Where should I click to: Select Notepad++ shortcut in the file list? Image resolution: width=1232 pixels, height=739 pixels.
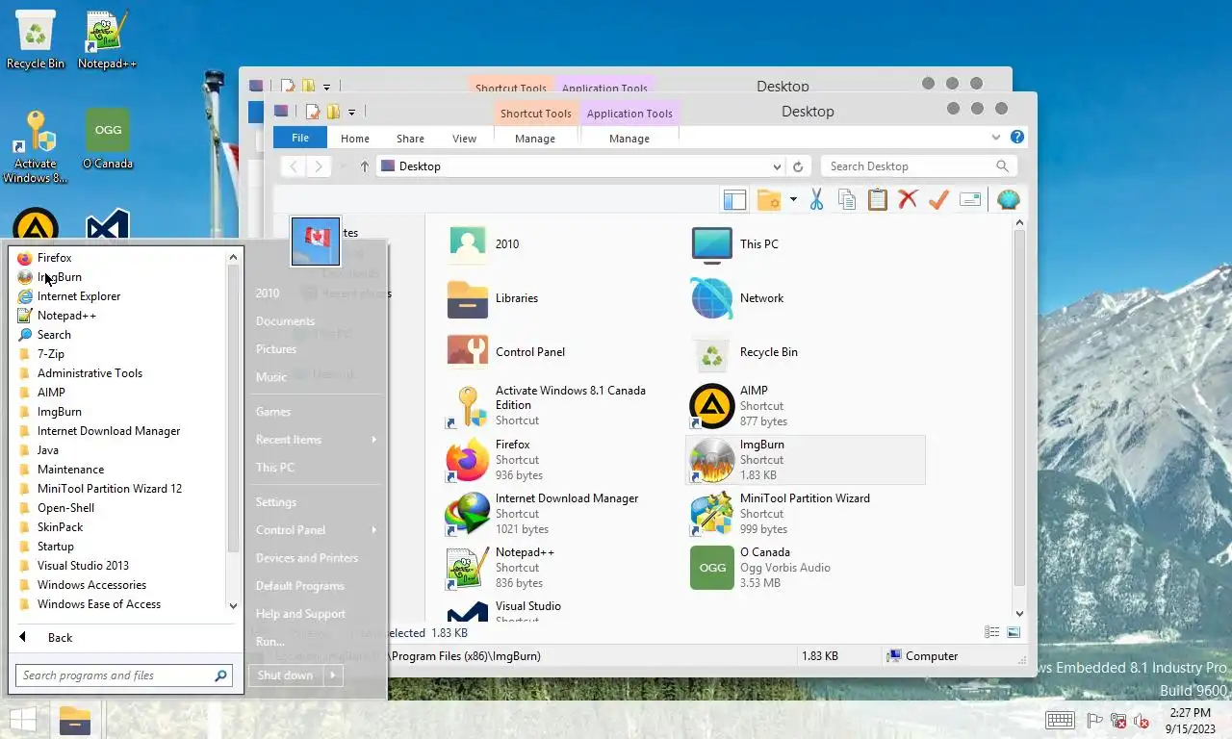click(561, 567)
